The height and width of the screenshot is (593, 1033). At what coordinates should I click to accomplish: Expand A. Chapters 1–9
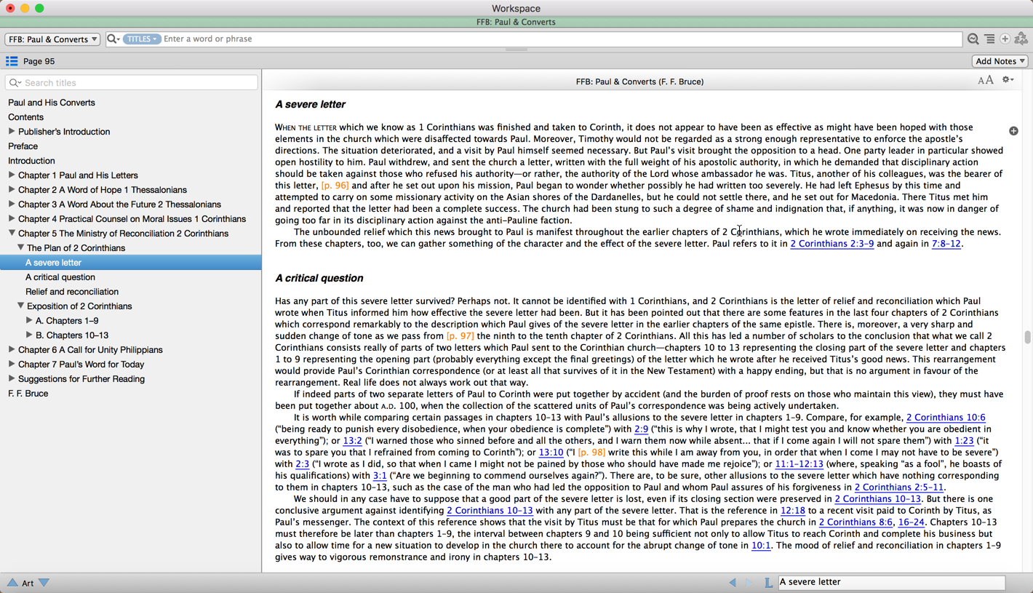29,321
